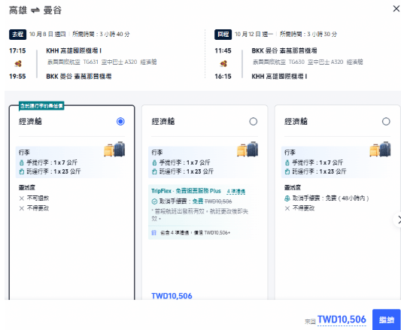
Task: Select the first economy fare radio button
Action: 120,121
